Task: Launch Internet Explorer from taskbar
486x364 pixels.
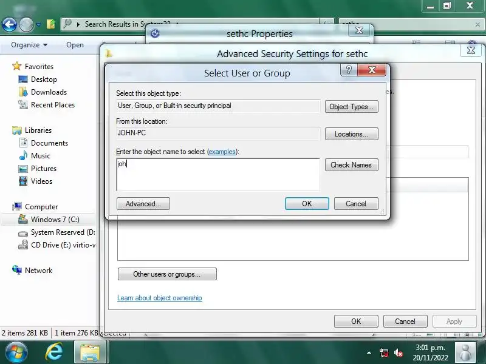Action: pos(54,352)
